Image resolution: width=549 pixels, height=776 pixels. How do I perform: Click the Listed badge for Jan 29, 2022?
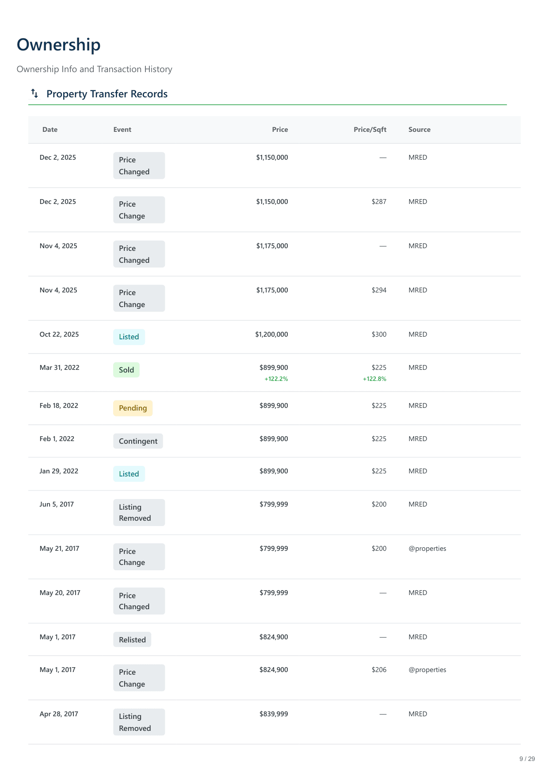tap(129, 474)
